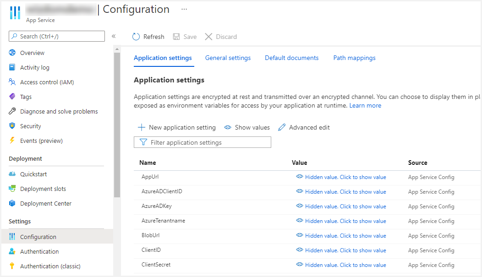
Task: Open the AzureTenantname setting name
Action: tap(163, 221)
